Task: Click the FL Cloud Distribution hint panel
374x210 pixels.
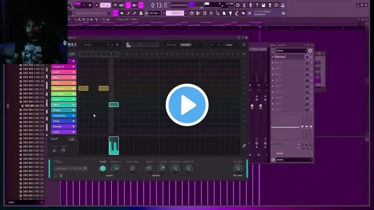Action: 269,13
